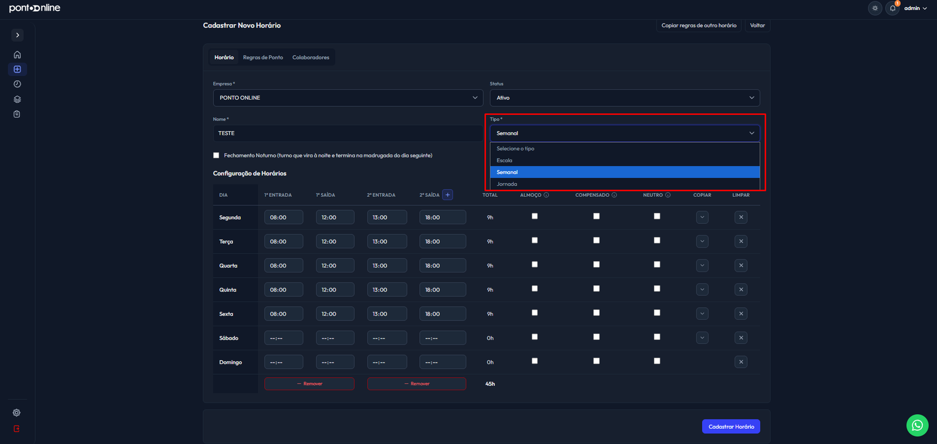The height and width of the screenshot is (444, 937).
Task: Switch to the Regras de Ponto tab
Action: tap(263, 57)
